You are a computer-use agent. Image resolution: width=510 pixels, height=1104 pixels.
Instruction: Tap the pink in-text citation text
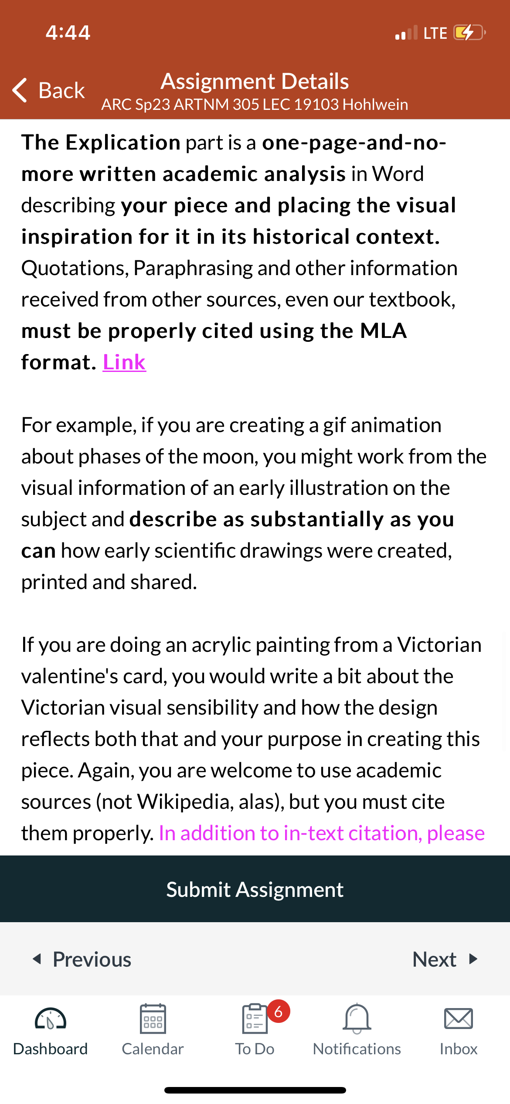click(x=322, y=833)
